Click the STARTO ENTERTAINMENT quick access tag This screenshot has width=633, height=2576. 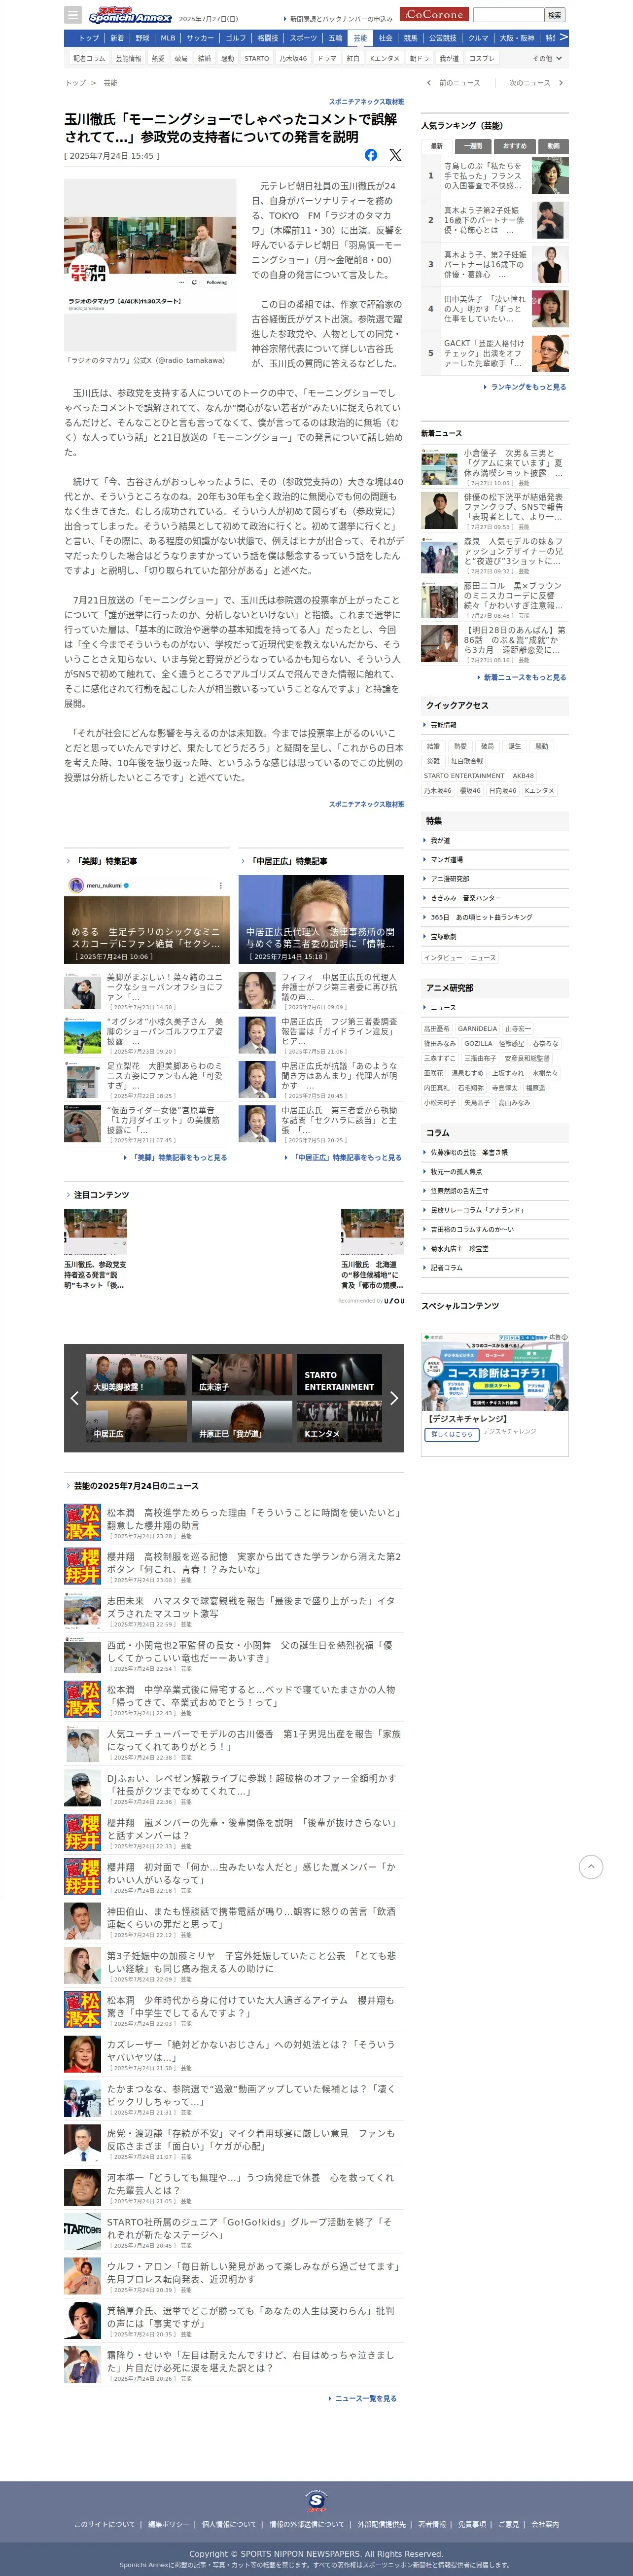pyautogui.click(x=464, y=775)
